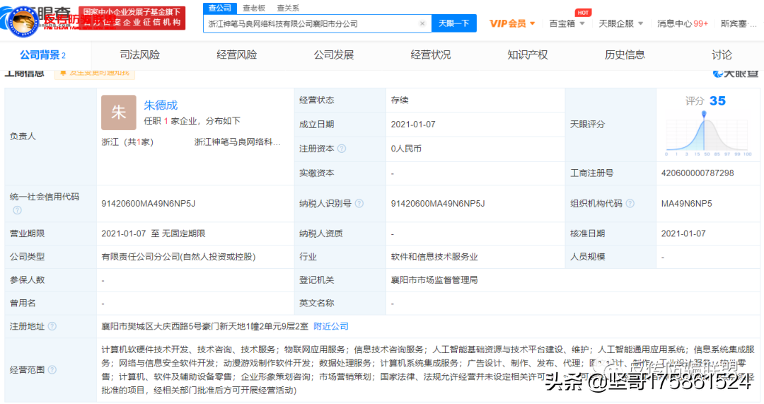Click the 评分 35 score value
This screenshot has height=404, width=764.
pos(718,101)
